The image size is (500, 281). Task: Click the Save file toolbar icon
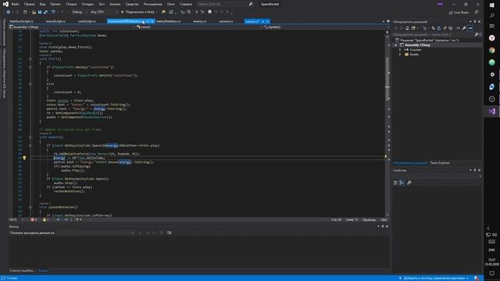pos(40,12)
